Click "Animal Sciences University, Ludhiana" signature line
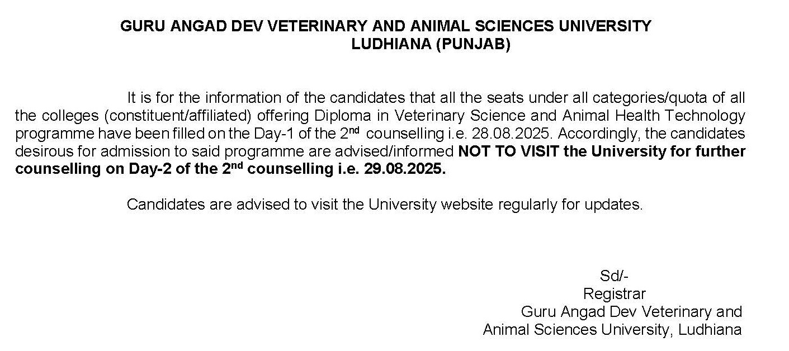 point(612,330)
